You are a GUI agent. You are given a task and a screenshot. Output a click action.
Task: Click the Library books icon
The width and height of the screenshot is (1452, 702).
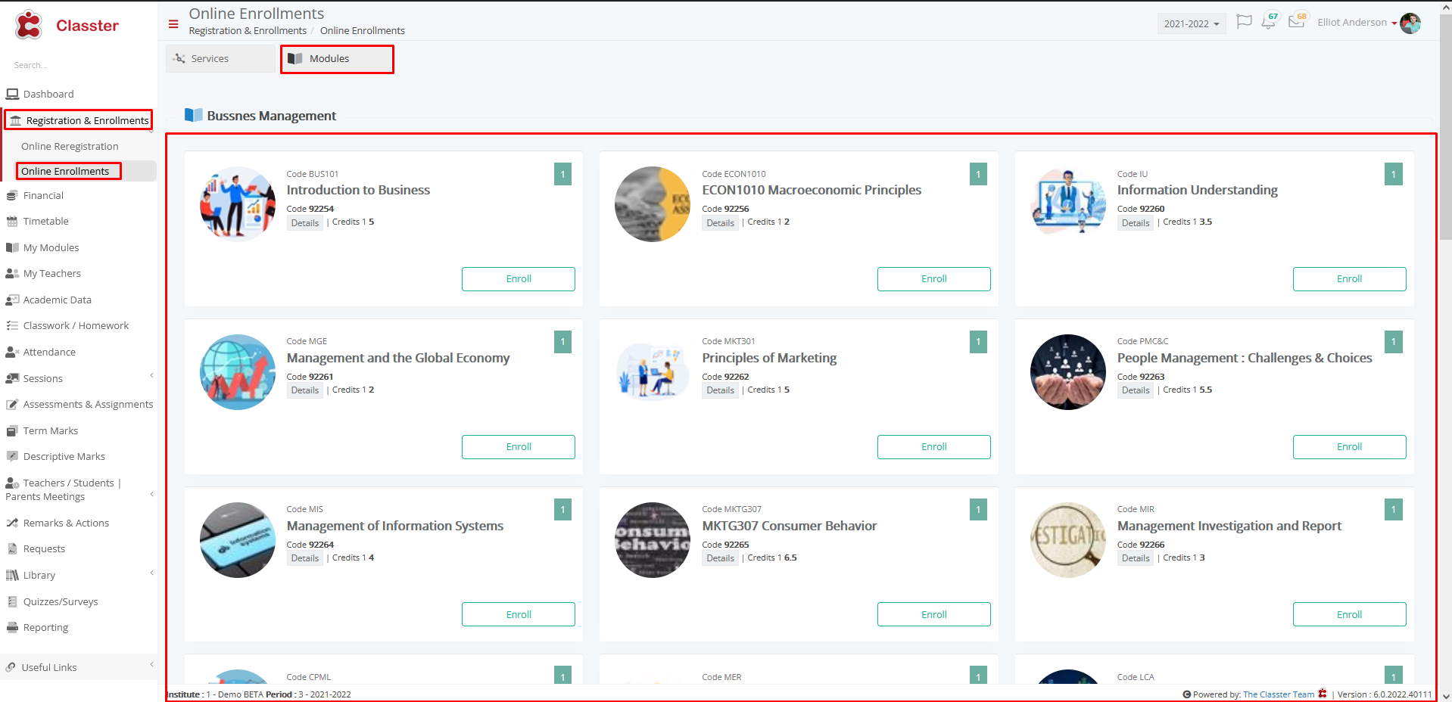coord(12,575)
